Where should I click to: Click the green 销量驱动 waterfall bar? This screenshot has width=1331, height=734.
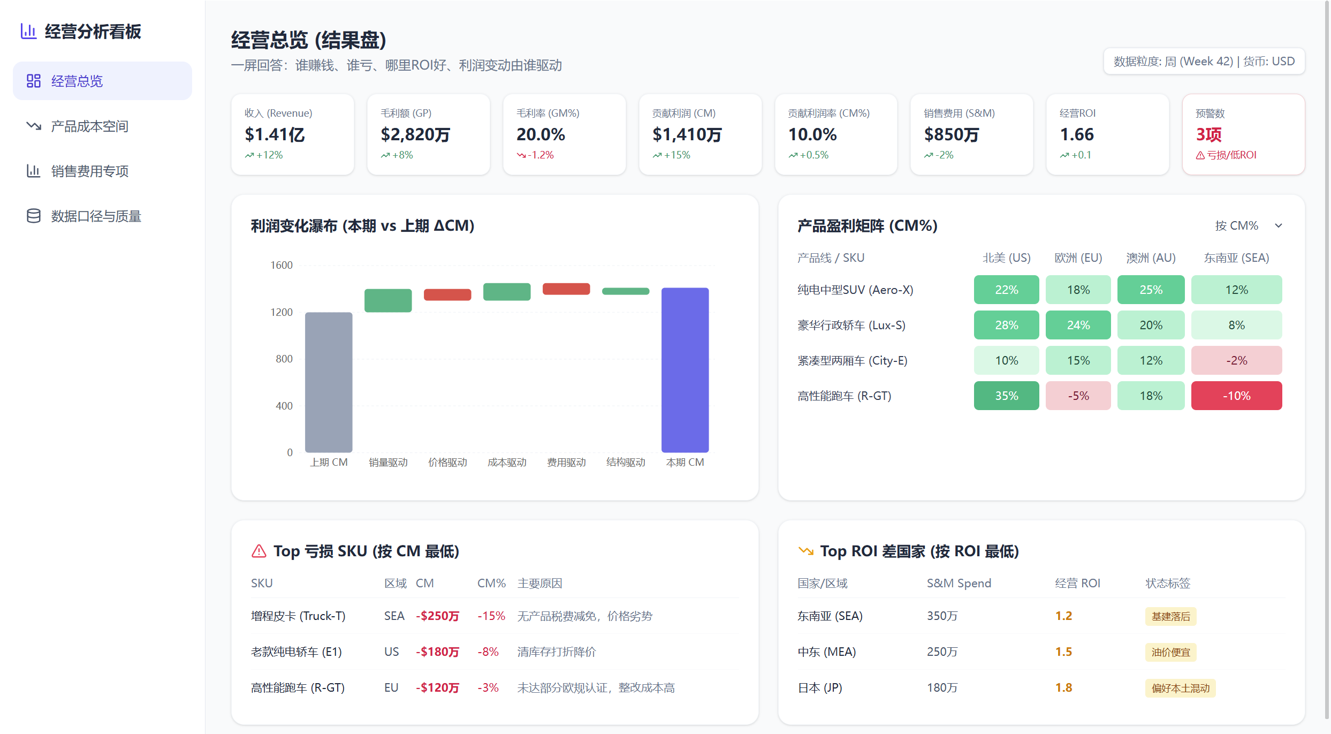(388, 300)
